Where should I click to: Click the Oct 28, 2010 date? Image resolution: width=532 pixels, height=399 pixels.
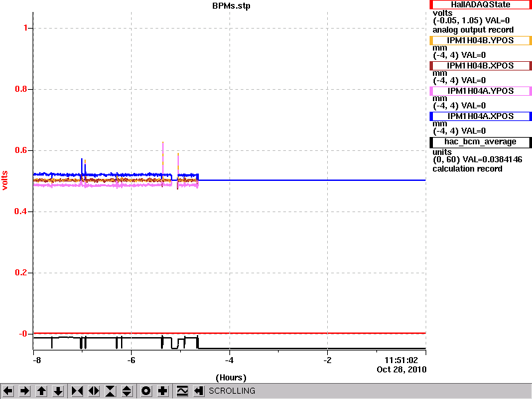pos(402,370)
